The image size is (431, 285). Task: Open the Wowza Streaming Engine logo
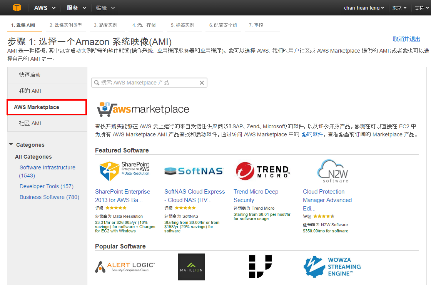pyautogui.click(x=332, y=267)
